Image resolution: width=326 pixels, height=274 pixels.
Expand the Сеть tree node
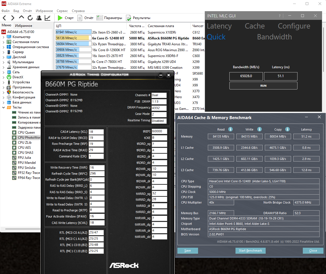pyautogui.click(x=3, y=72)
